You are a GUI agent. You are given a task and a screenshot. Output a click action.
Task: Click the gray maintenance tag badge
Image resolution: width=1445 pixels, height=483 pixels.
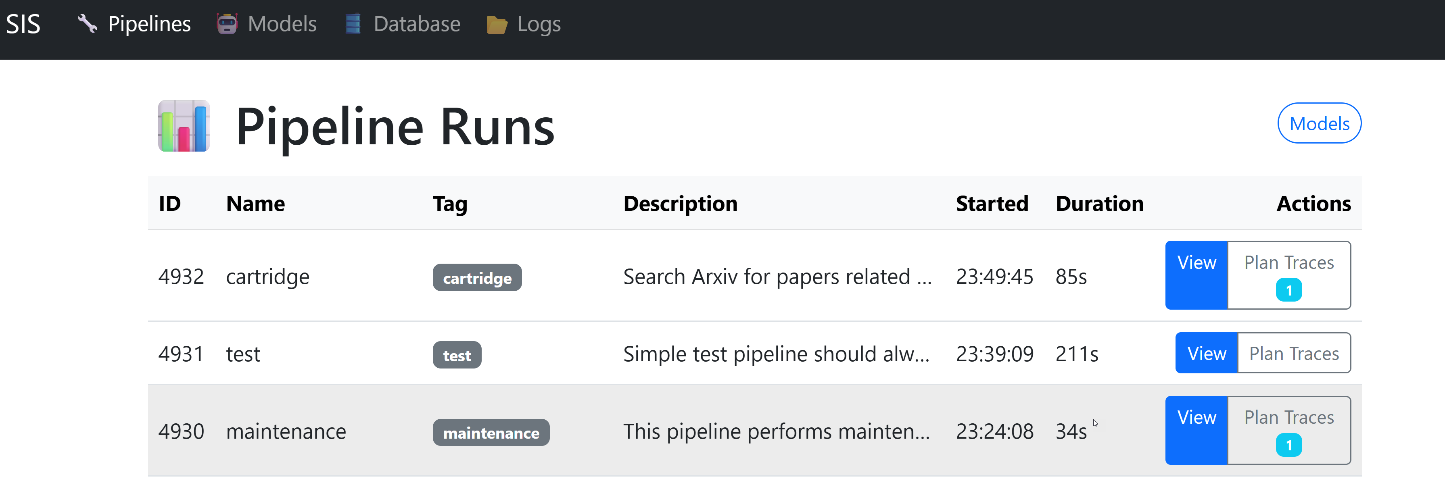tap(491, 433)
